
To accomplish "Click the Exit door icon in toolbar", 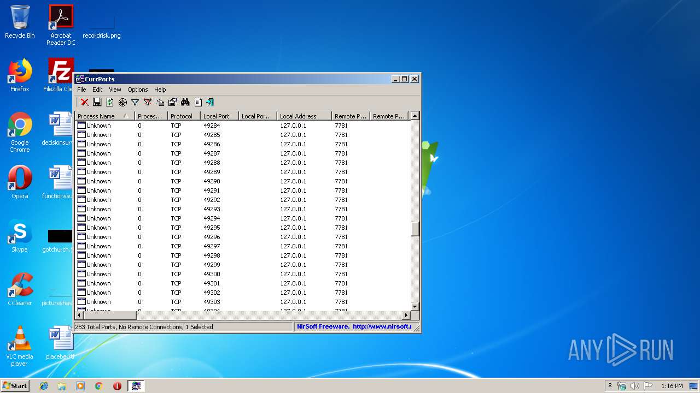I will tap(211, 102).
